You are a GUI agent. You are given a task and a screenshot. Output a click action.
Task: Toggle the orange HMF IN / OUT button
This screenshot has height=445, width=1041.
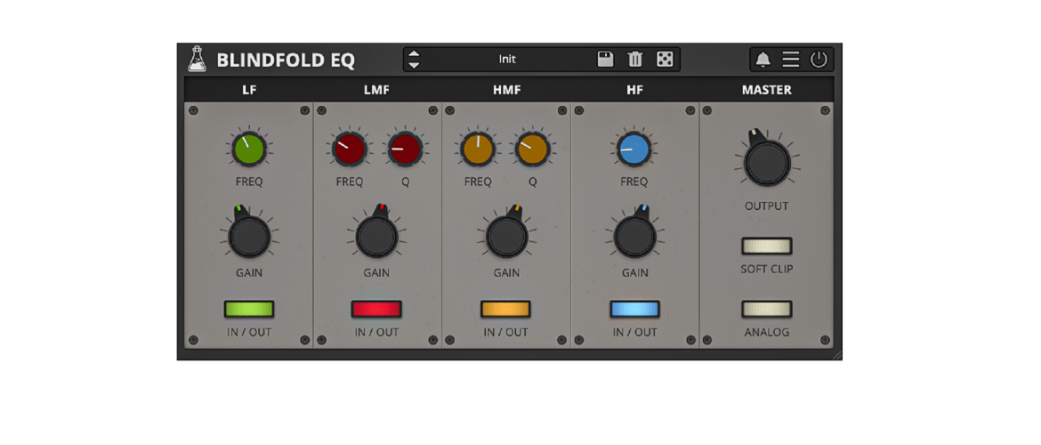click(x=505, y=309)
